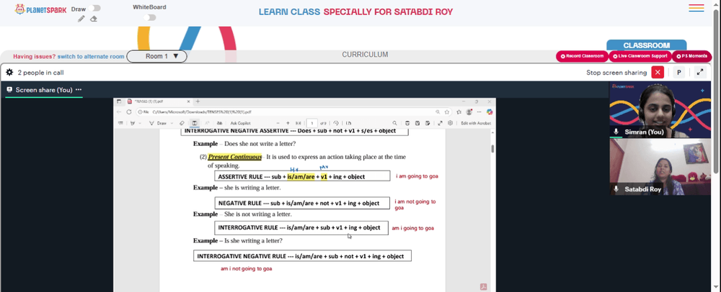Switch to the CLASSROOM tab
The width and height of the screenshot is (721, 292).
[x=647, y=45]
